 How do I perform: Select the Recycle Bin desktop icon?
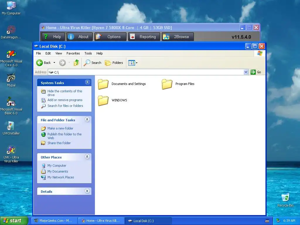click(x=285, y=200)
